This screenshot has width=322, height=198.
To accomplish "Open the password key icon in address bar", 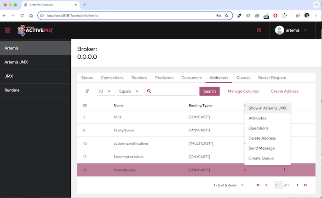I will point(218,16).
